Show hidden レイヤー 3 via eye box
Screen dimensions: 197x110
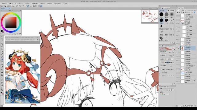pos(177,77)
